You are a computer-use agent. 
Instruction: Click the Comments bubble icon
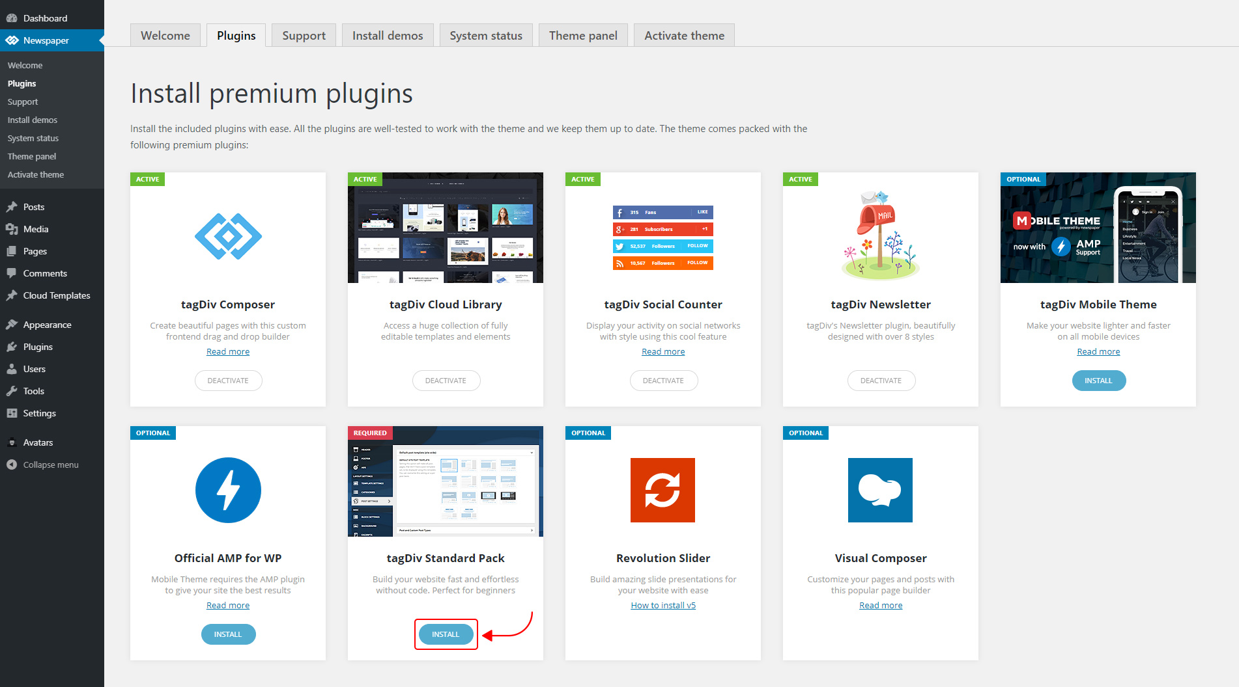[12, 273]
